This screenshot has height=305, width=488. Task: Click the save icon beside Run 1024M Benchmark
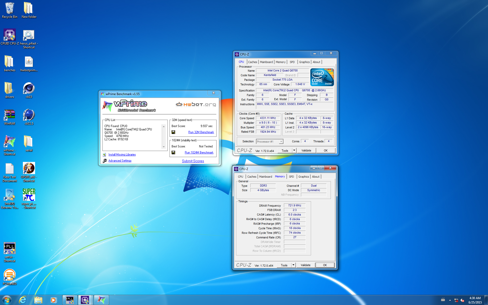(x=173, y=152)
